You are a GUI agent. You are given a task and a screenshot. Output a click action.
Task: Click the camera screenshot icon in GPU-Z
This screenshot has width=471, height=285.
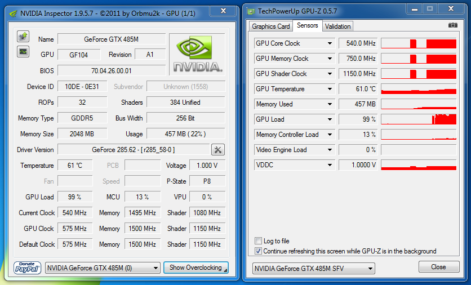point(452,25)
